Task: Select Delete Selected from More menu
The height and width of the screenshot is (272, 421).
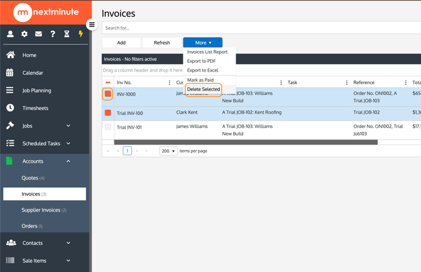Action: (204, 89)
